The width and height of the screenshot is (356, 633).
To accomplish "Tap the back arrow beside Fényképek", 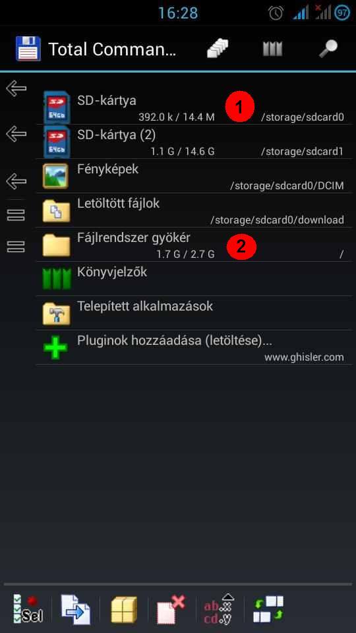I will pyautogui.click(x=16, y=181).
